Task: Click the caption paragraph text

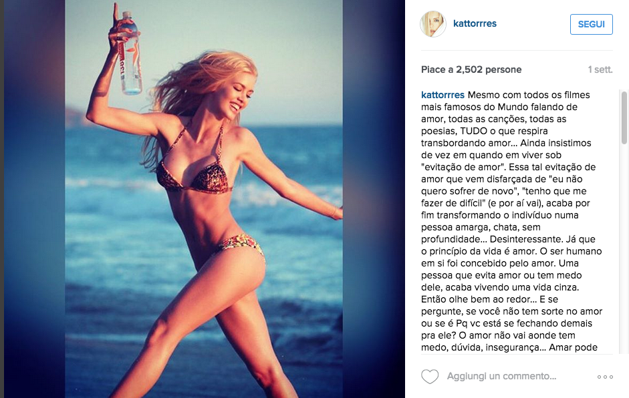Action: click(x=511, y=221)
